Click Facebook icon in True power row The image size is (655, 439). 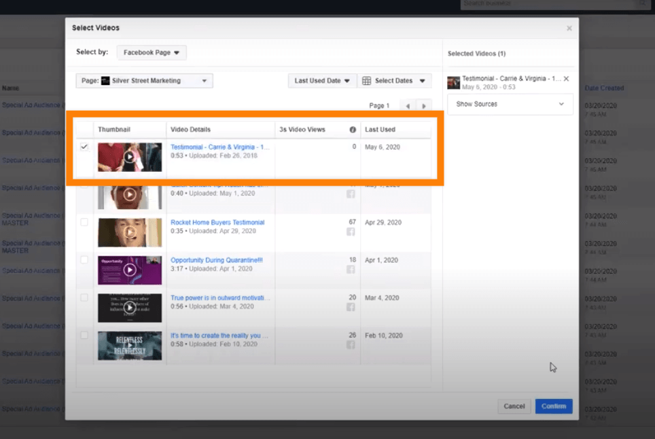tap(351, 307)
